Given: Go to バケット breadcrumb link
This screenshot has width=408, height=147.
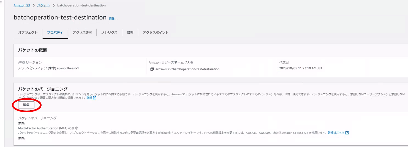Looking at the screenshot, I should 43,5.
